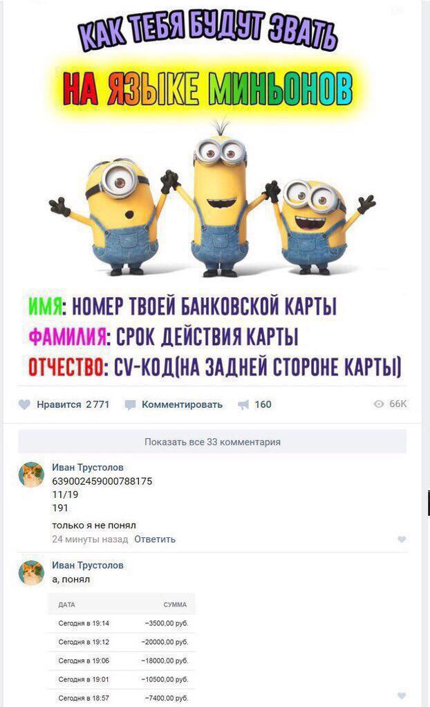Like the post via the heart icon
The image size is (430, 707).
coord(24,404)
